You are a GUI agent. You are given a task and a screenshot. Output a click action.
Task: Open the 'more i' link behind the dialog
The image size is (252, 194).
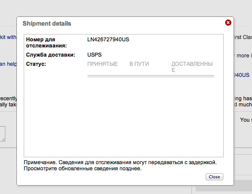pyautogui.click(x=244, y=55)
